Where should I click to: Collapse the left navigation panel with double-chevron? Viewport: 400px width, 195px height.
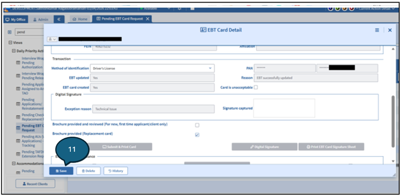coord(58,19)
